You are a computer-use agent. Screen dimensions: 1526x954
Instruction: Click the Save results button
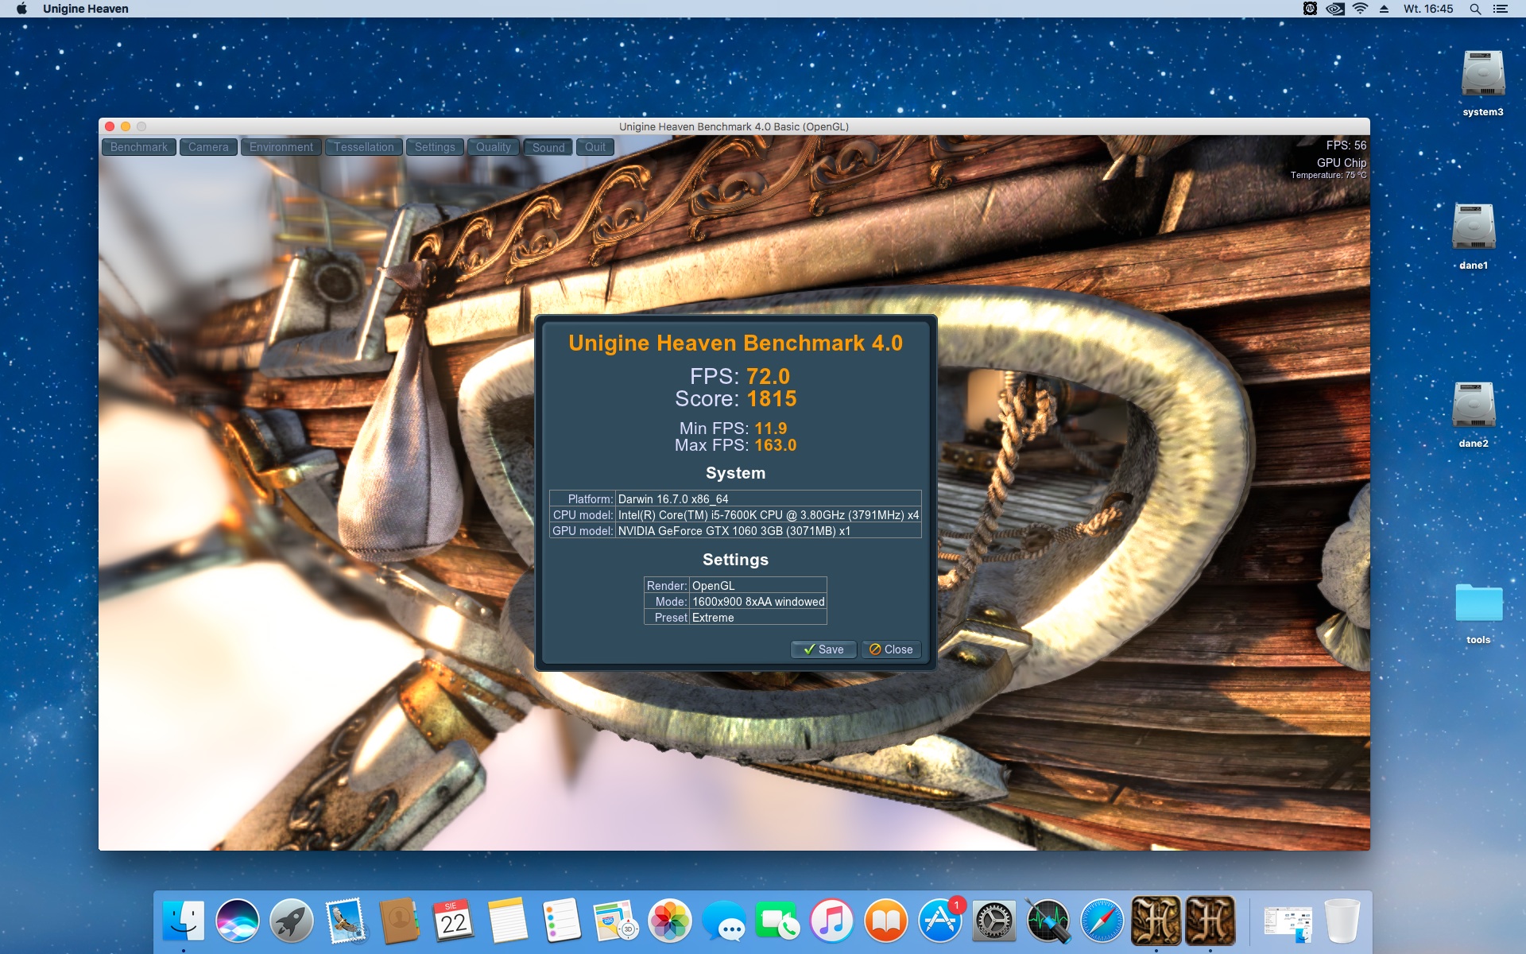coord(823,650)
